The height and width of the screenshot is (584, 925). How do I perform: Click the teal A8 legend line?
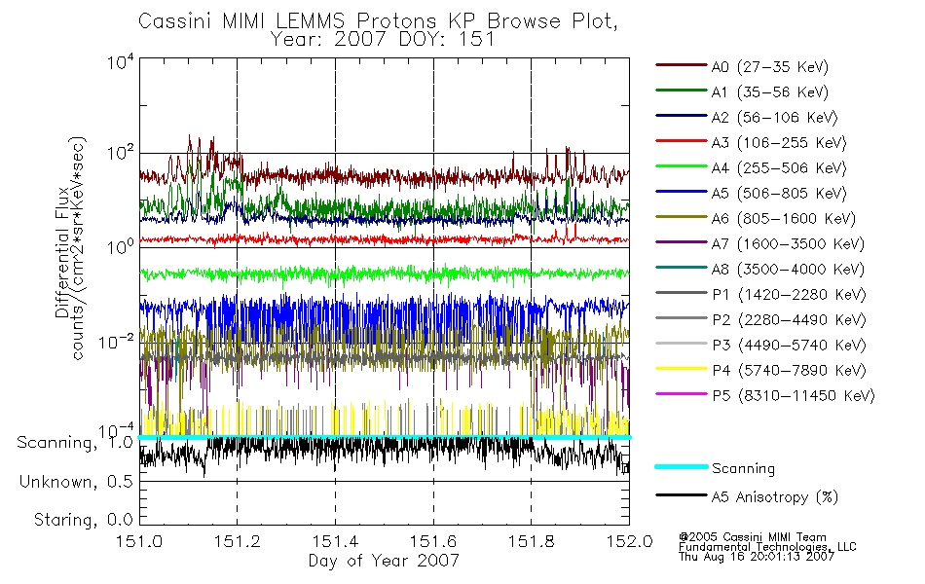[x=681, y=268]
